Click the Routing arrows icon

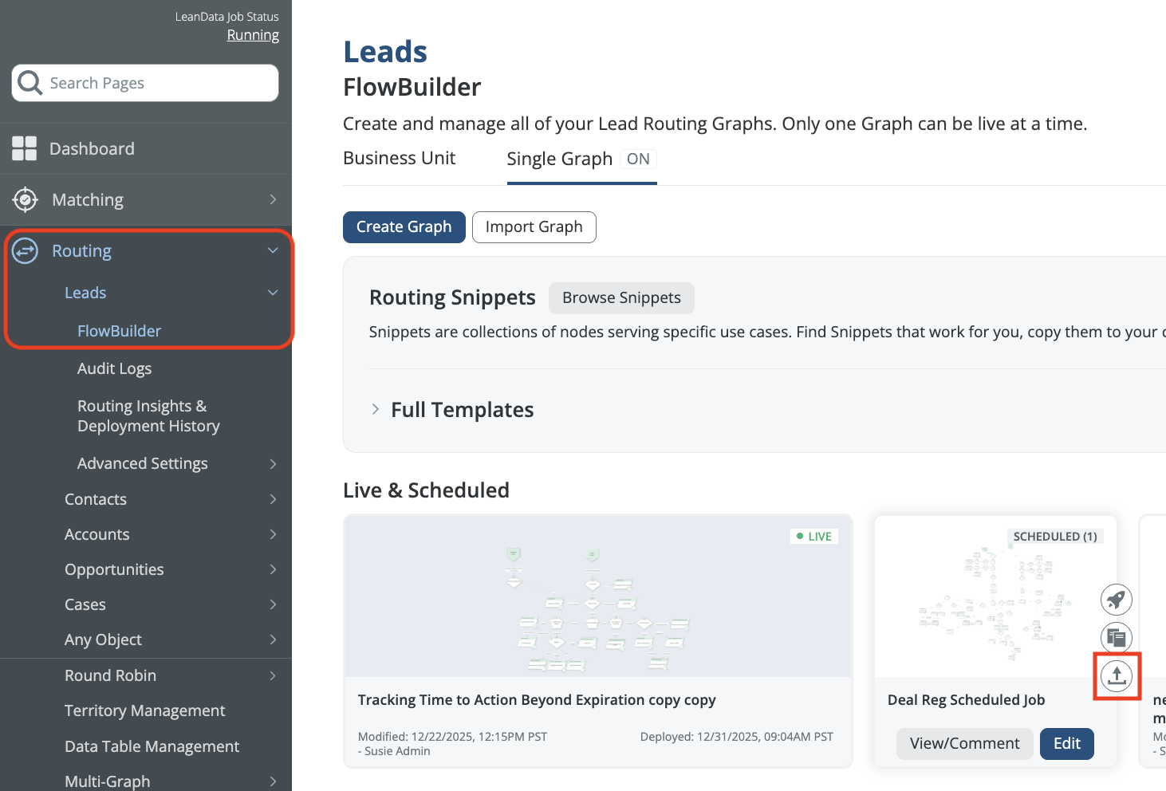(x=26, y=250)
